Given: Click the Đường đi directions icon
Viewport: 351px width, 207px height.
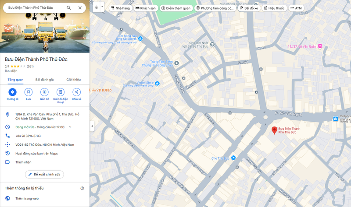Looking at the screenshot, I should (x=13, y=92).
